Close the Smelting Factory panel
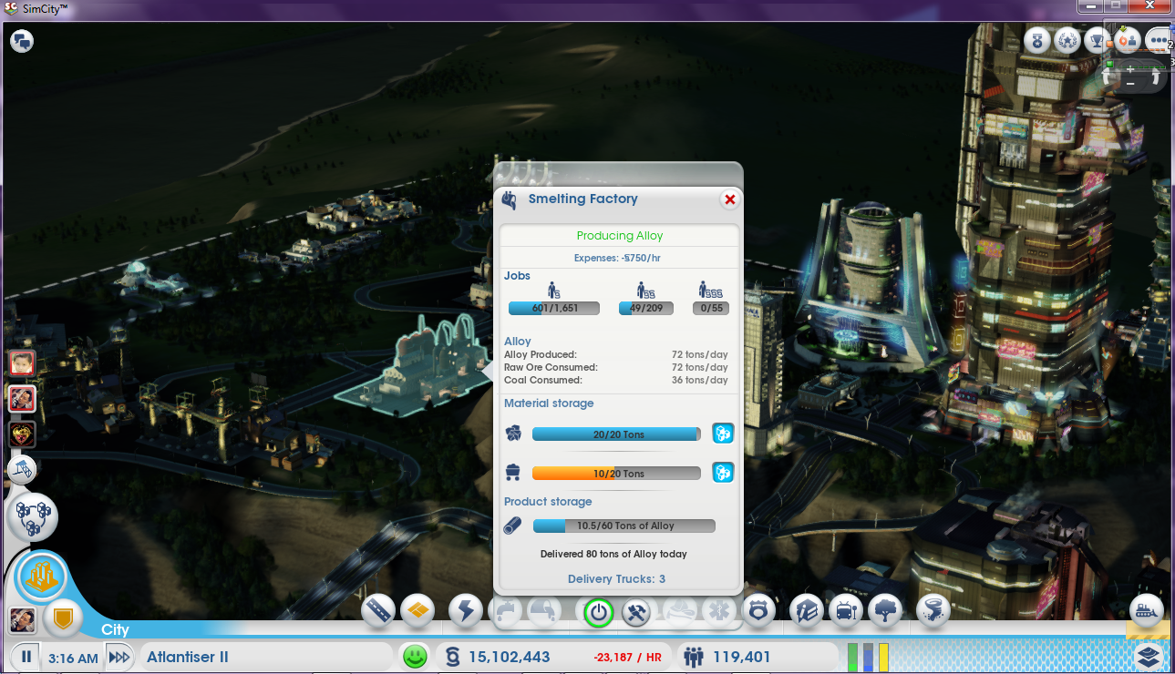 pyautogui.click(x=729, y=199)
